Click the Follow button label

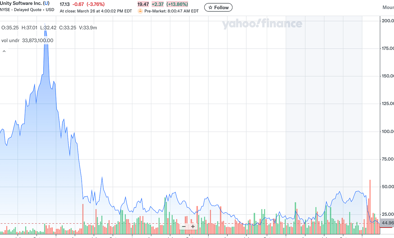tap(221, 8)
